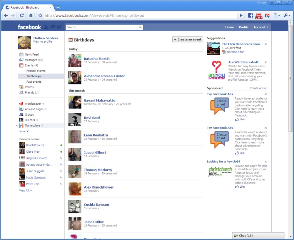Click Gayani Mahawatte's photo thumbnail
Screen dimensions: 294x240
click(x=75, y=102)
